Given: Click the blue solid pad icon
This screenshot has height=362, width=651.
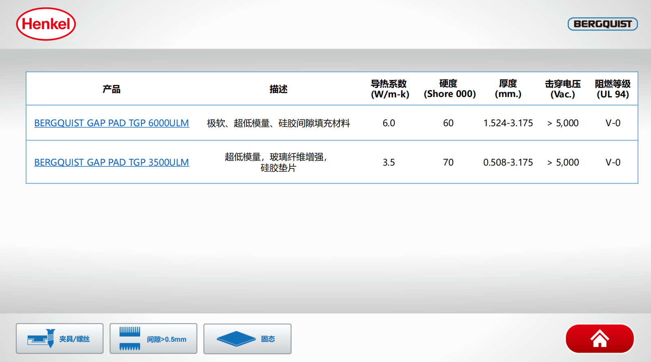Looking at the screenshot, I should [236, 339].
